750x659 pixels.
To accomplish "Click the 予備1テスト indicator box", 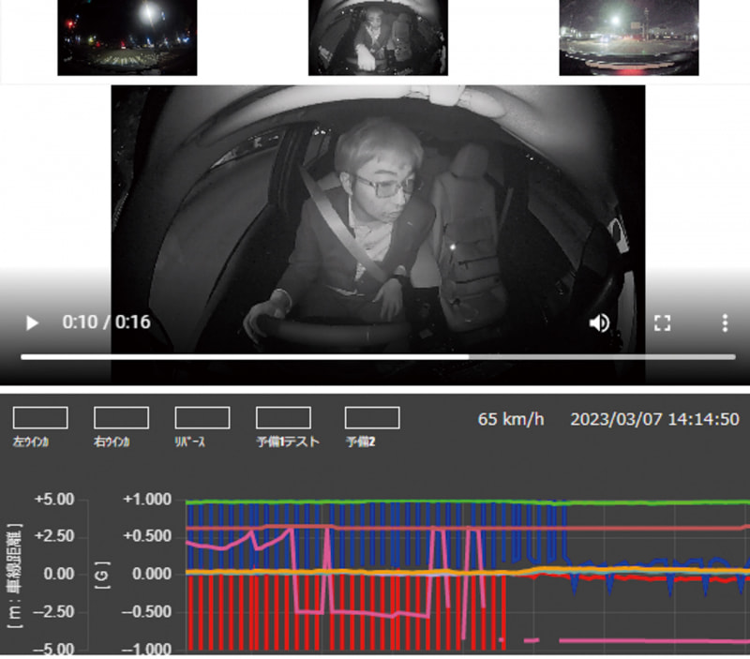I will click(284, 417).
